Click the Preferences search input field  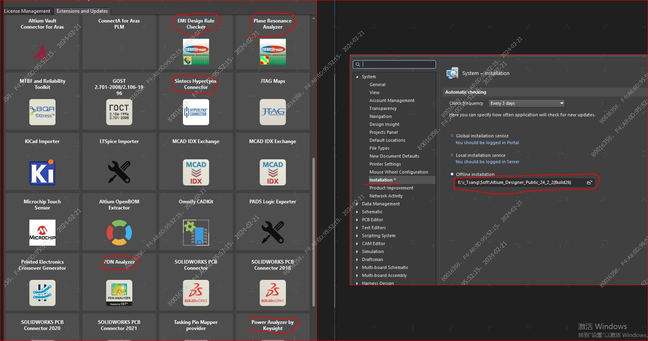(394, 64)
